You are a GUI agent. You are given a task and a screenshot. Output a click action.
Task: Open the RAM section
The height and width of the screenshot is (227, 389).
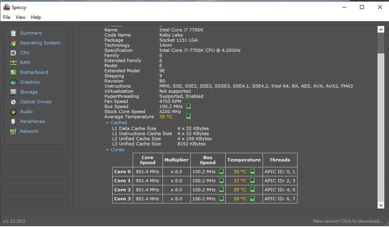[25, 62]
